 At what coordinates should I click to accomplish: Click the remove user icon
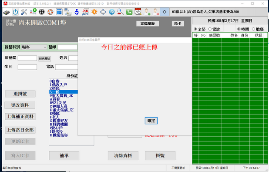click(x=156, y=12)
